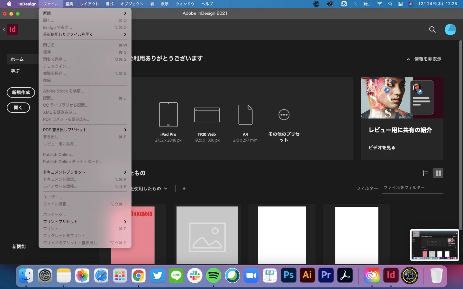
Task: Open the 編集 menu
Action: pyautogui.click(x=69, y=4)
